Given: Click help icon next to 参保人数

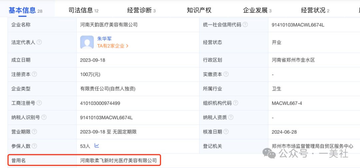Looking at the screenshot, I should pyautogui.click(x=34, y=146).
